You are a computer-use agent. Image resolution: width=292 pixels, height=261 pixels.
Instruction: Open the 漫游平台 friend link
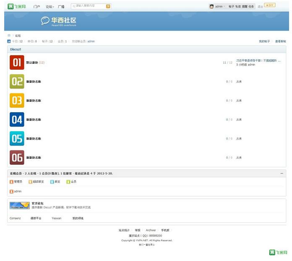tap(36, 218)
